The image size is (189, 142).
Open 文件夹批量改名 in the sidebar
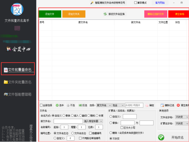[x=18, y=82]
